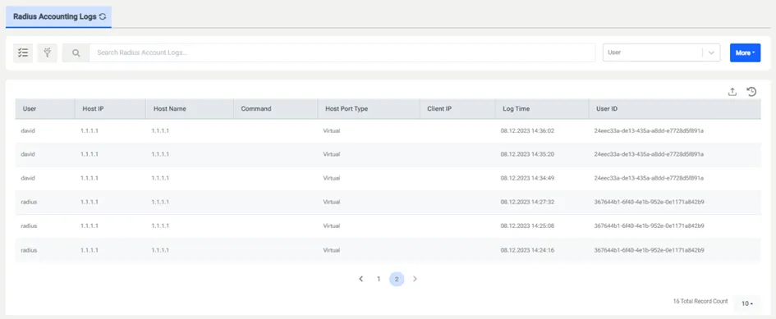
Task: Click user radius in the 14:24:16 row
Action: 29,250
